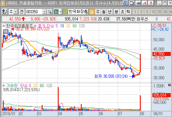Click the 935,014 volume figure in info bar
Screen dimensions: 172x117
(x=71, y=19)
